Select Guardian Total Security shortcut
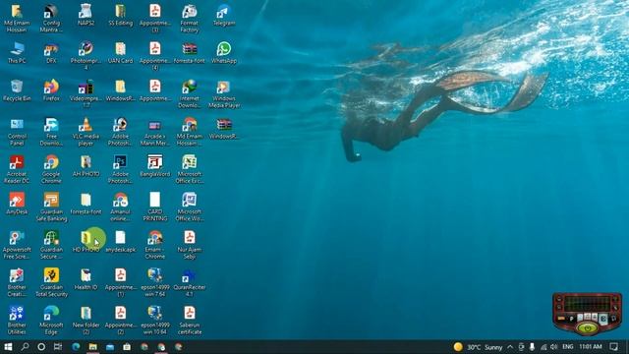Screen dimensions: 629x354 coord(51,282)
